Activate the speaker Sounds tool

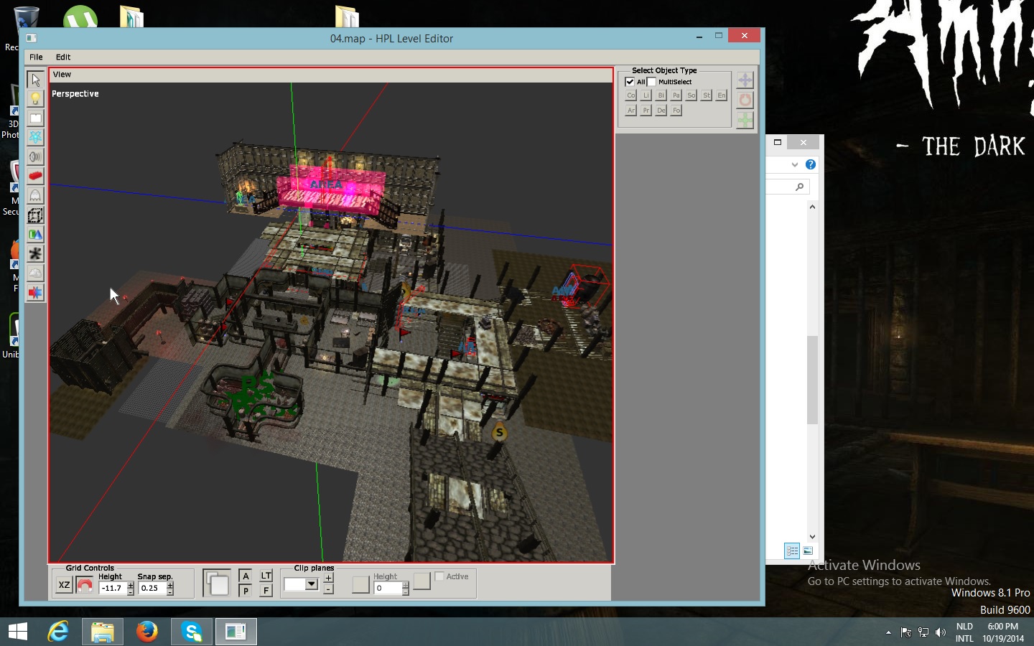point(35,157)
